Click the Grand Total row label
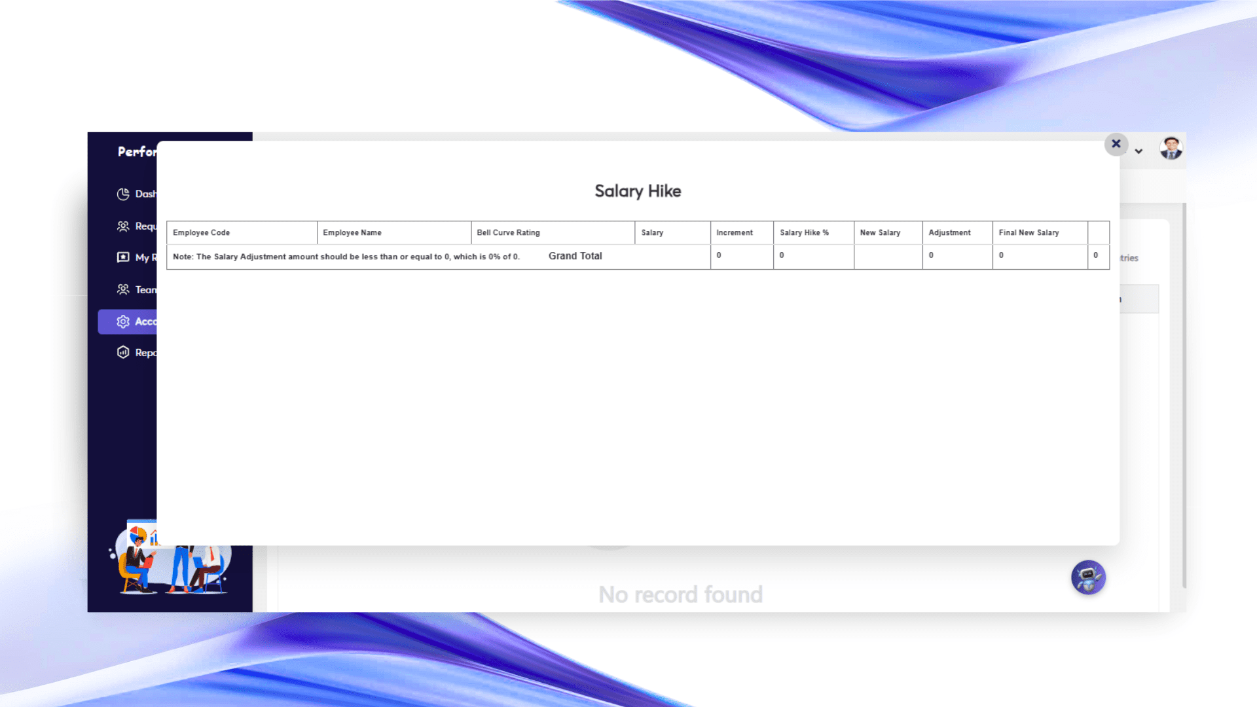 (x=575, y=256)
